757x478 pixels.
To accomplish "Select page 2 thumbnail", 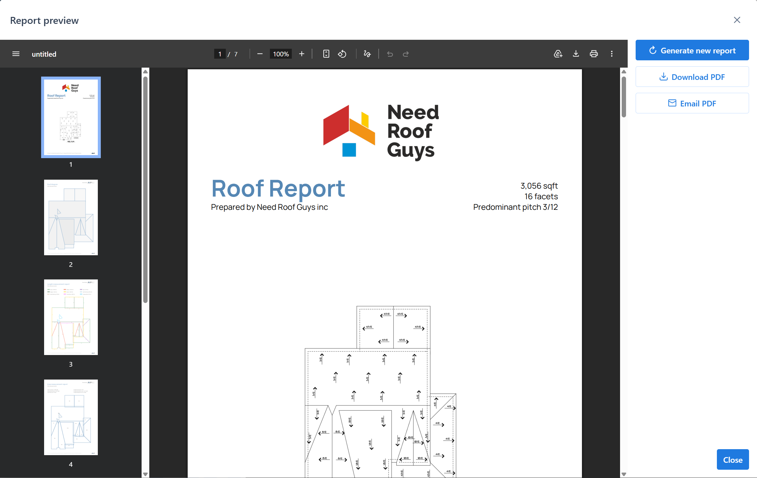I will click(x=71, y=217).
